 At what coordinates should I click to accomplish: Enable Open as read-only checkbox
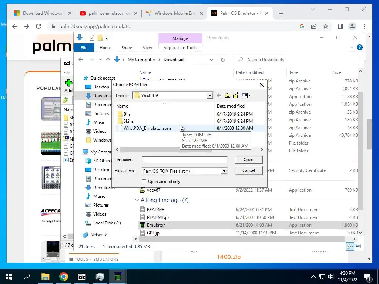tap(144, 181)
